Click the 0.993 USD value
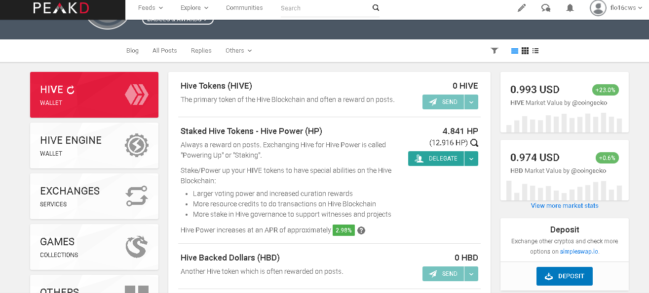649x293 pixels. [535, 90]
